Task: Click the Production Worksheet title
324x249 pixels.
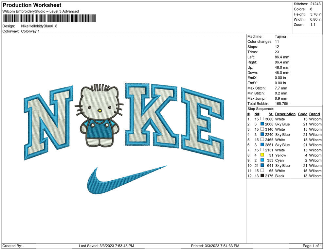Action: coord(32,5)
